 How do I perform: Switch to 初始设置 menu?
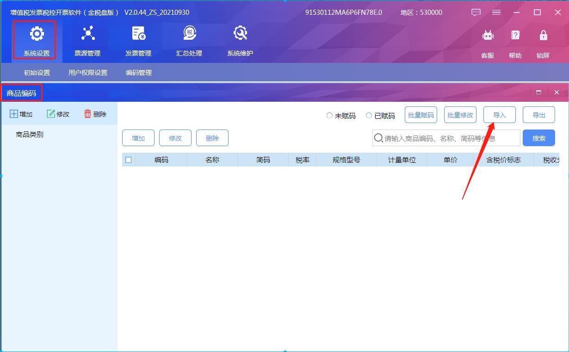(37, 73)
